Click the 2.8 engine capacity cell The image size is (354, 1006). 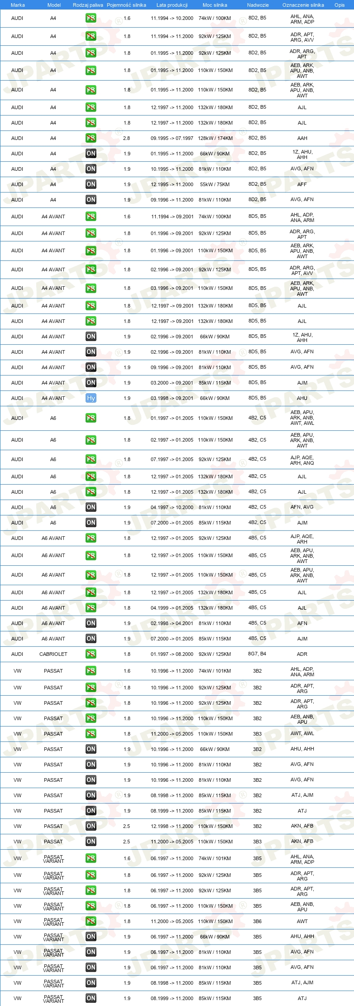[127, 138]
